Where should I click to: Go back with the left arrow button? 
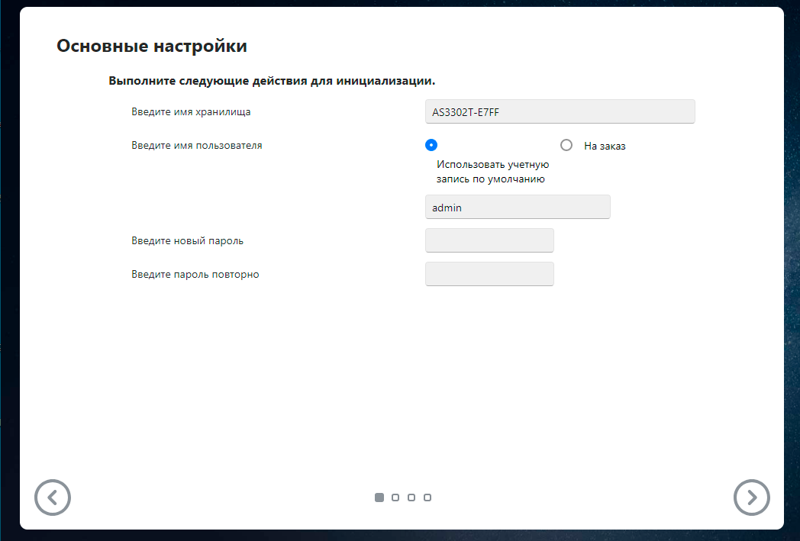pyautogui.click(x=53, y=498)
